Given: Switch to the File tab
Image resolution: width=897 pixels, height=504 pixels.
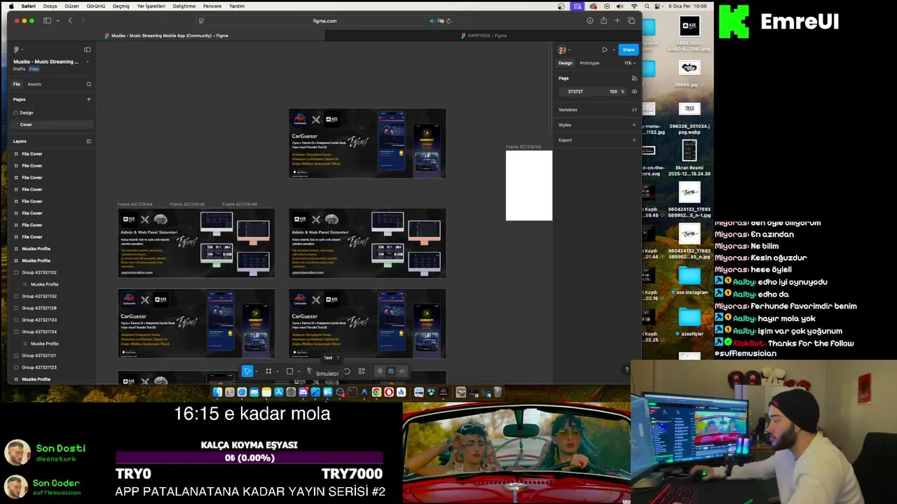Looking at the screenshot, I should [x=17, y=84].
